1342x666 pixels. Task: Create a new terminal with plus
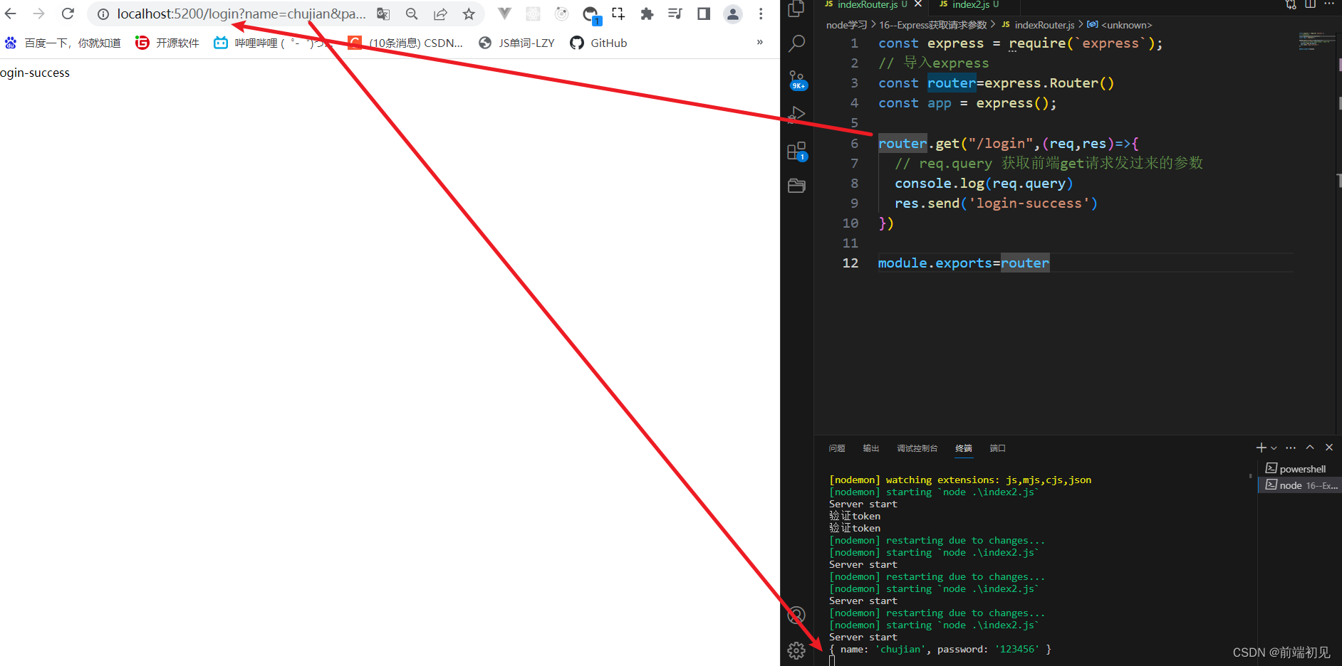coord(1261,448)
